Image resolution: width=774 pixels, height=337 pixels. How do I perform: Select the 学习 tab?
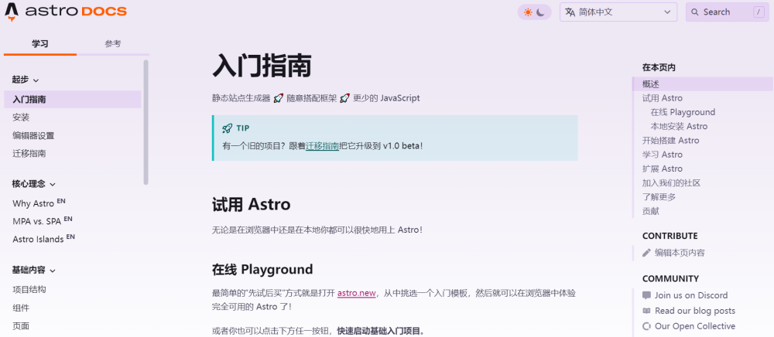pos(40,44)
